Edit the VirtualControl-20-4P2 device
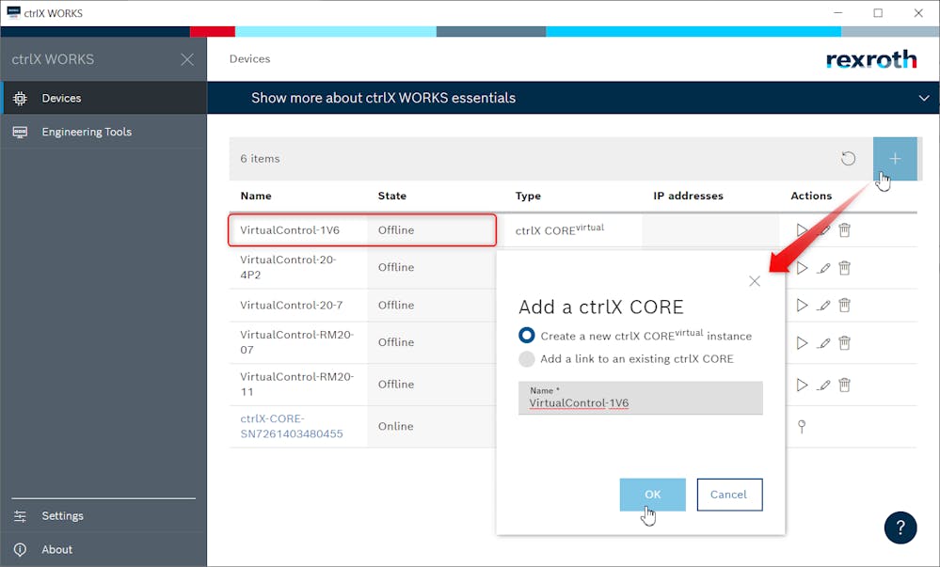The height and width of the screenshot is (567, 940). click(823, 268)
